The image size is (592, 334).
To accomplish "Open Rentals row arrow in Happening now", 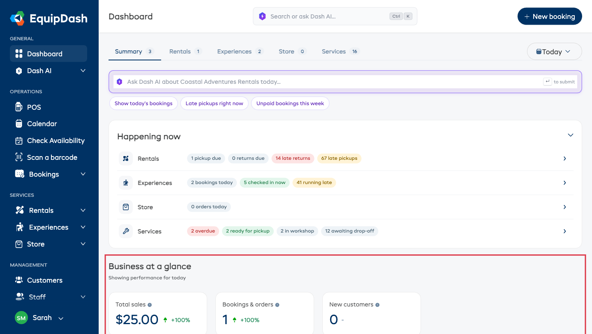I will [x=565, y=159].
